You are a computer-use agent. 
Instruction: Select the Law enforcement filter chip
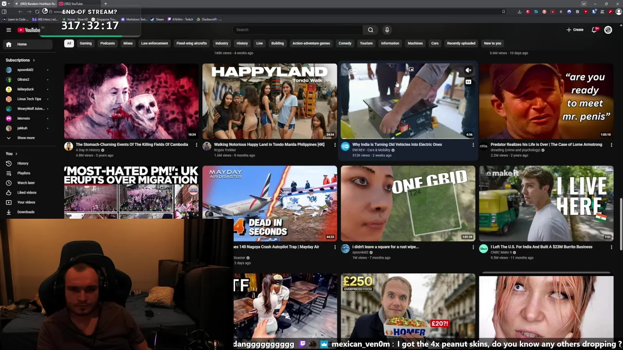point(154,43)
